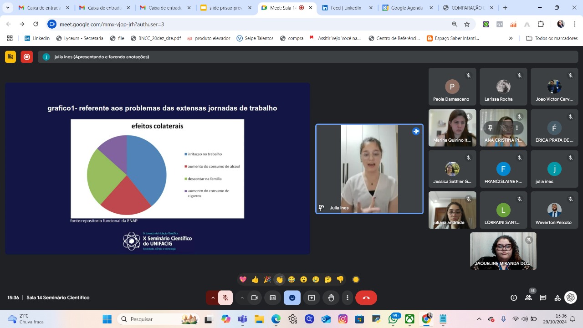The width and height of the screenshot is (583, 328).
Task: Toggle the camera on or off
Action: coord(255,297)
